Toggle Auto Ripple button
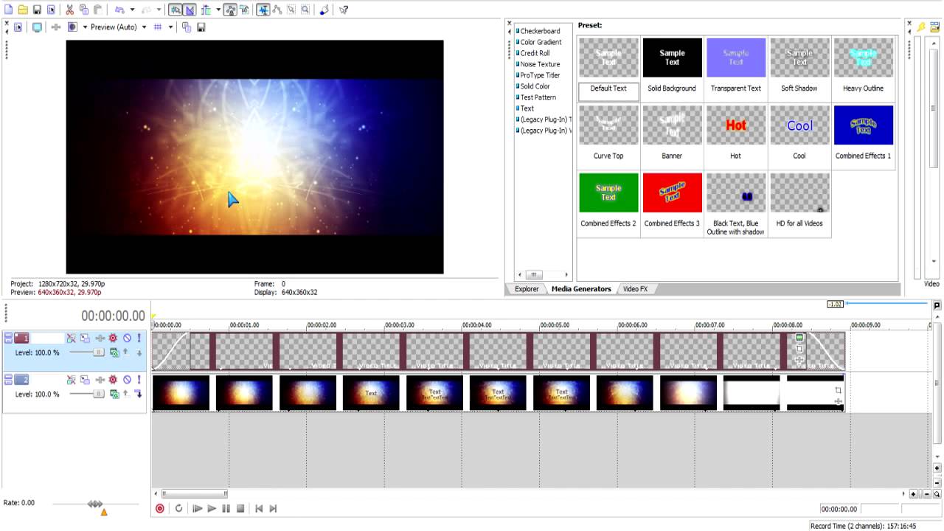Viewport: 944px width, 531px height. click(206, 10)
